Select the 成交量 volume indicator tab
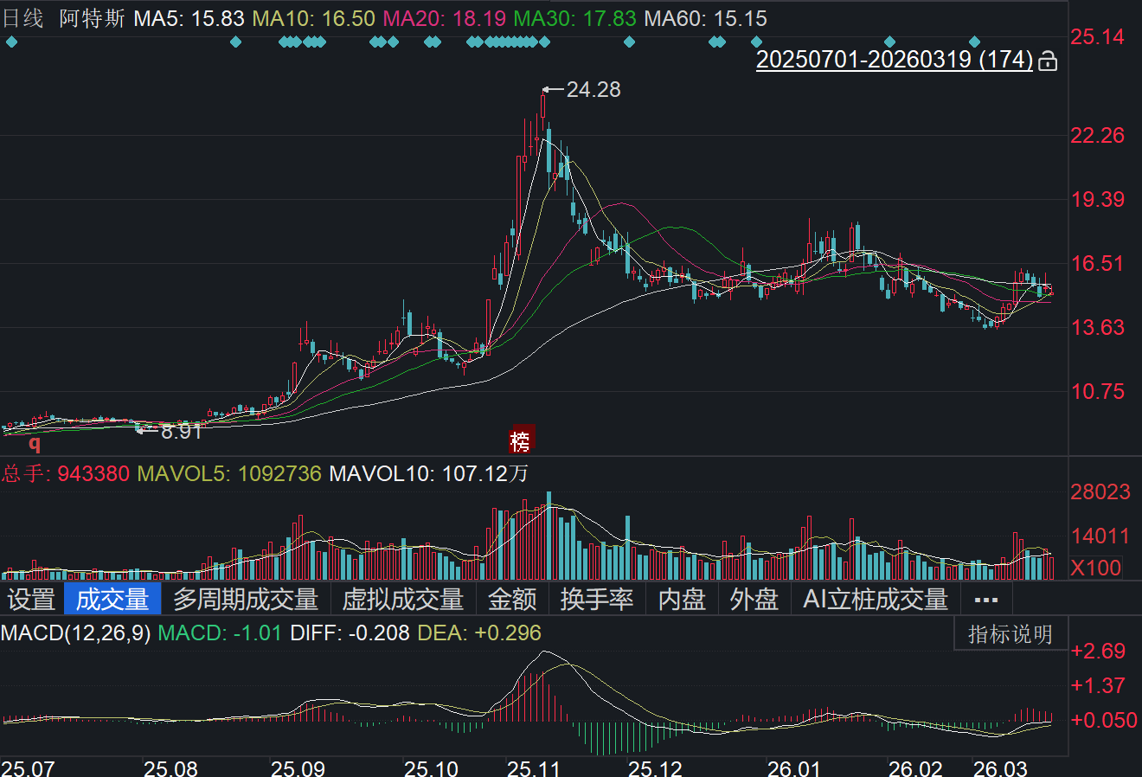The image size is (1142, 777). coord(112,599)
